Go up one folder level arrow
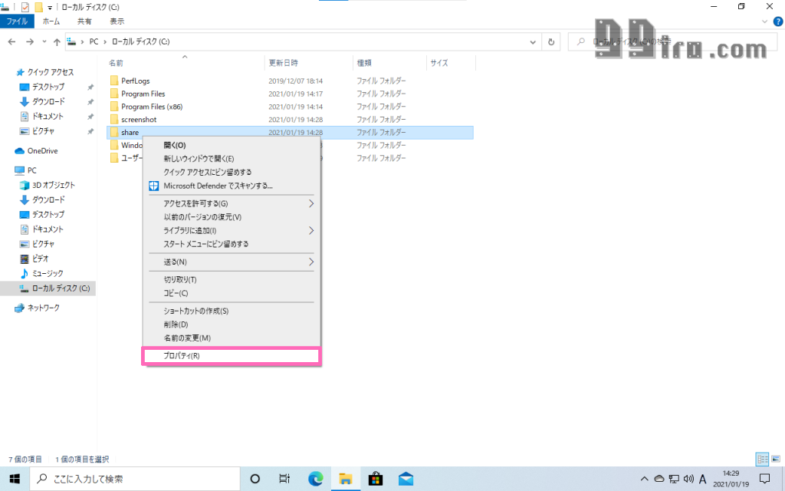The height and width of the screenshot is (491, 785). [x=56, y=42]
